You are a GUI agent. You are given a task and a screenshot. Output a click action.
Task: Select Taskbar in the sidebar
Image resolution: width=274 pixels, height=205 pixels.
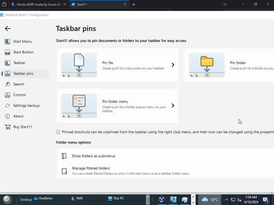click(x=19, y=63)
